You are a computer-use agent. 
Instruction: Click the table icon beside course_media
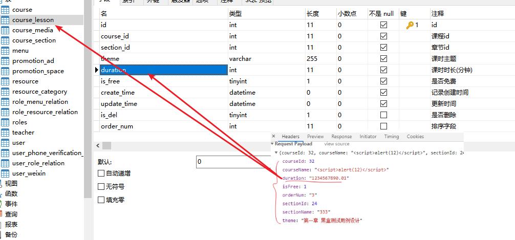[5, 30]
